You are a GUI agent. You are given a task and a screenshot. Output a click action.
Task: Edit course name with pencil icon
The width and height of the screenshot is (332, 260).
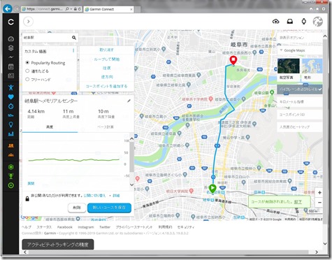pyautogui.click(x=129, y=101)
